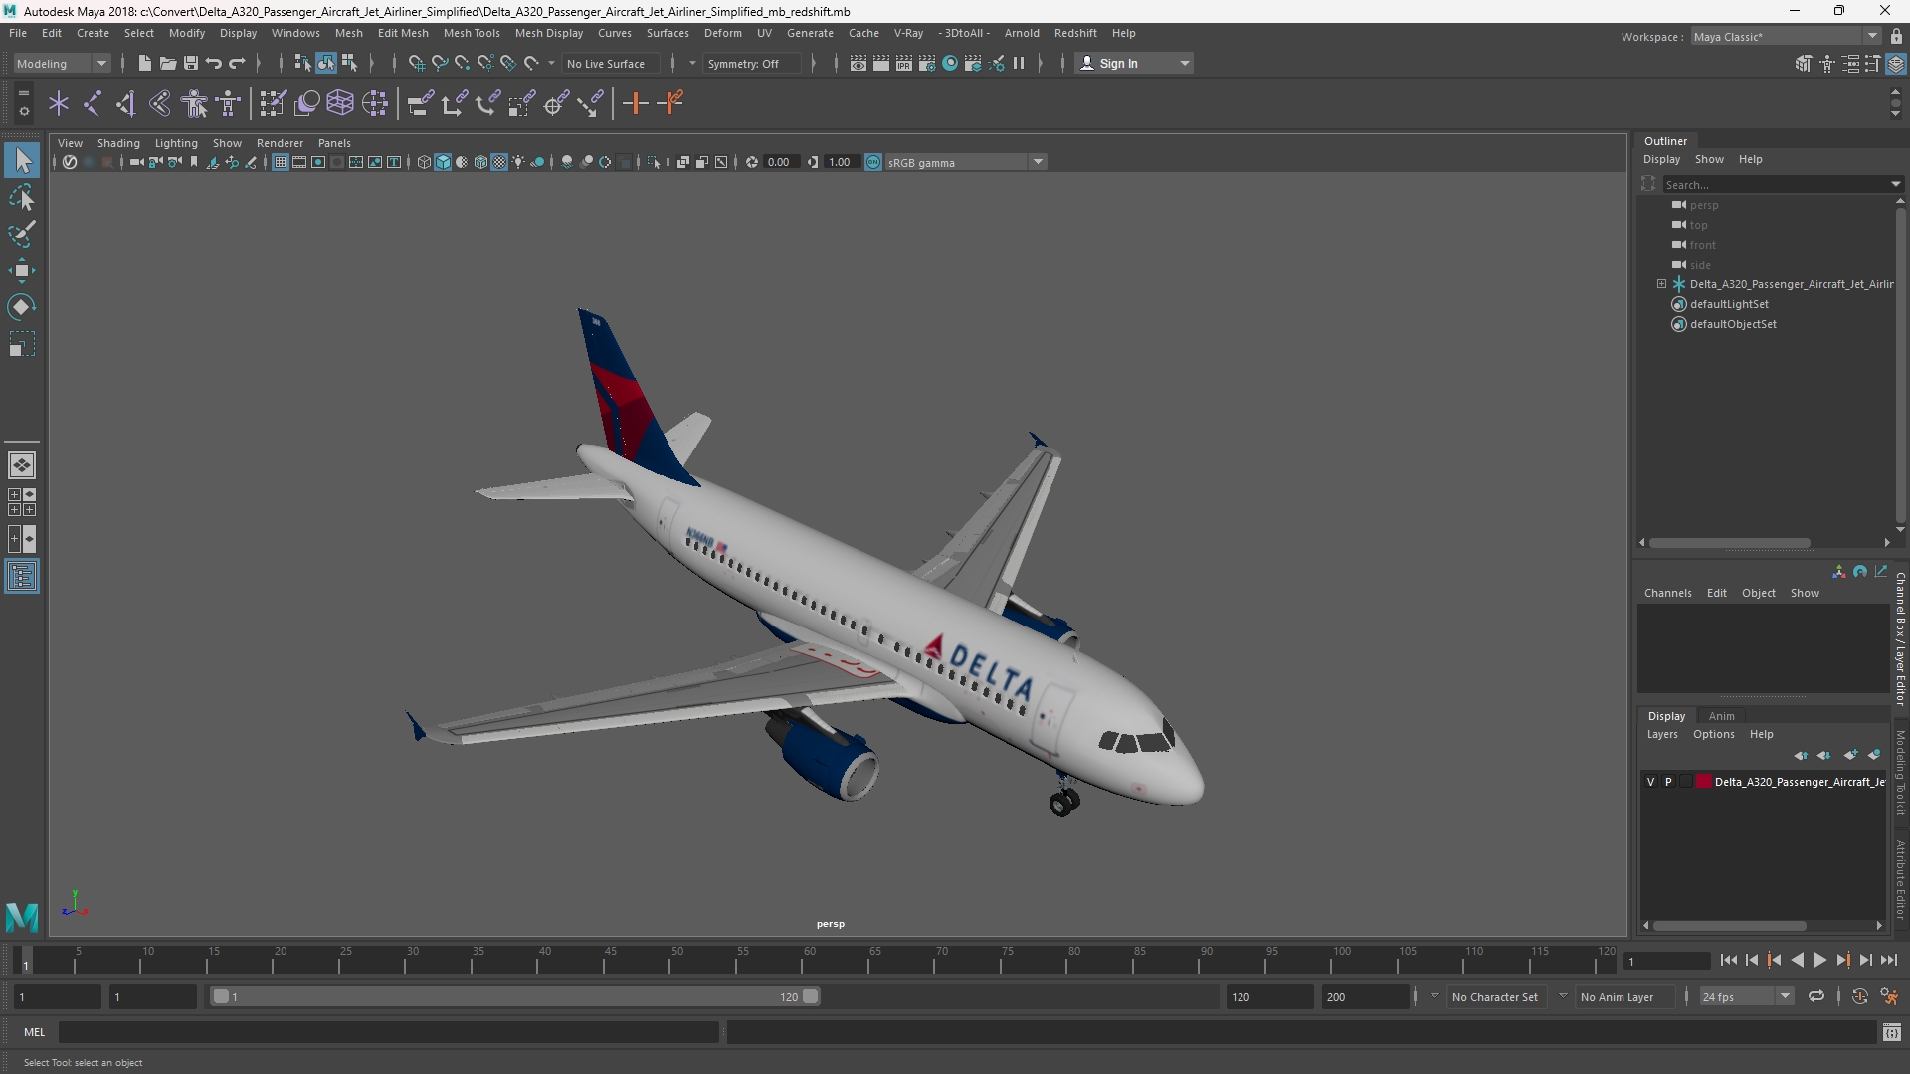1910x1074 pixels.
Task: Toggle layer visibility V box
Action: pyautogui.click(x=1651, y=782)
